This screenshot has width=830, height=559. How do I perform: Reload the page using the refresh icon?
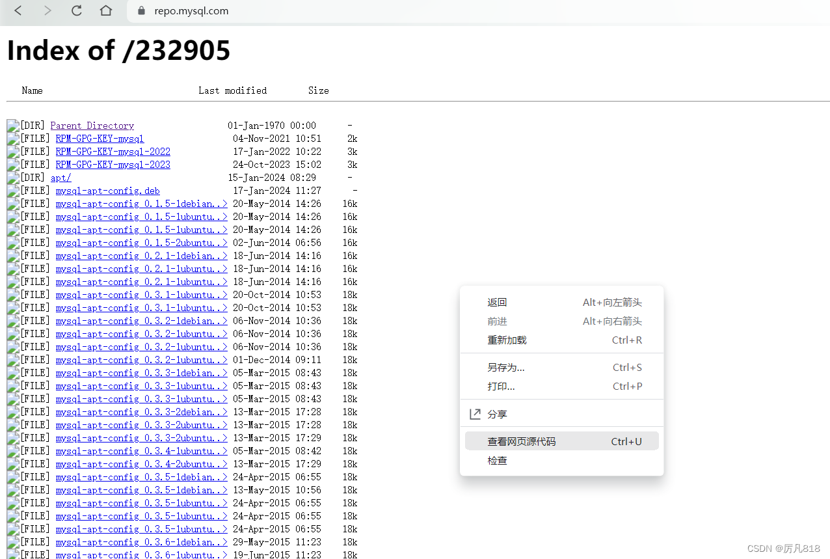pos(76,11)
